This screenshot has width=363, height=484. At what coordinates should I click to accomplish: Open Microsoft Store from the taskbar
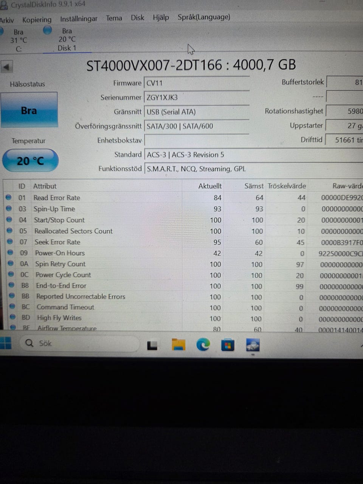click(x=227, y=345)
